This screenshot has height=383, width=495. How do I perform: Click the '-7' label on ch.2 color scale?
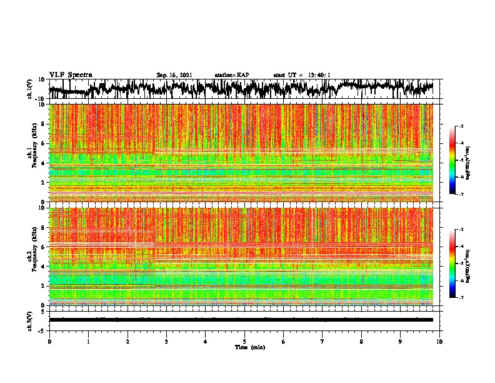461,297
